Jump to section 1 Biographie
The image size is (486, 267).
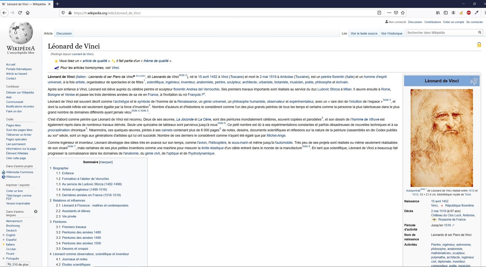click(61, 168)
